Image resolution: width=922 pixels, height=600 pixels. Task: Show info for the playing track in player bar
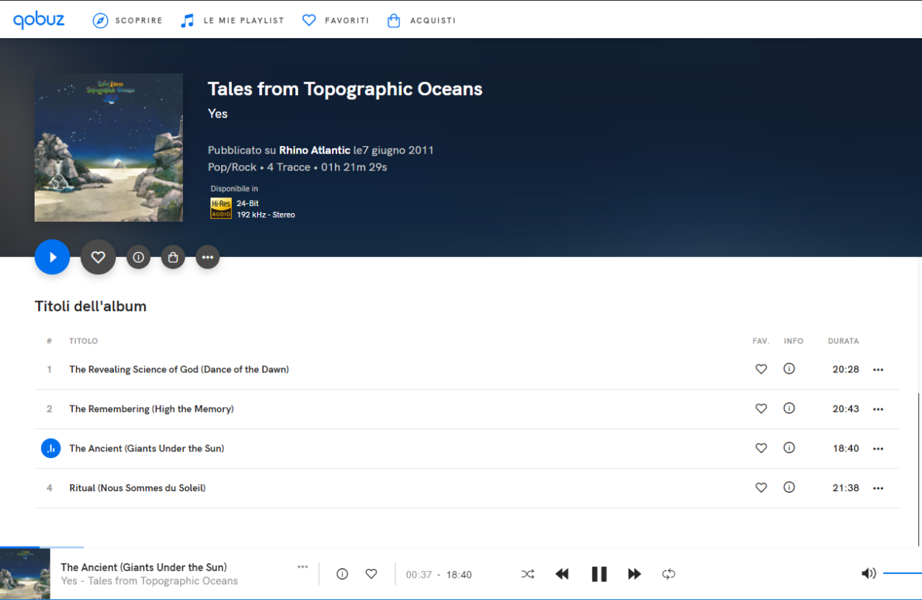(342, 574)
